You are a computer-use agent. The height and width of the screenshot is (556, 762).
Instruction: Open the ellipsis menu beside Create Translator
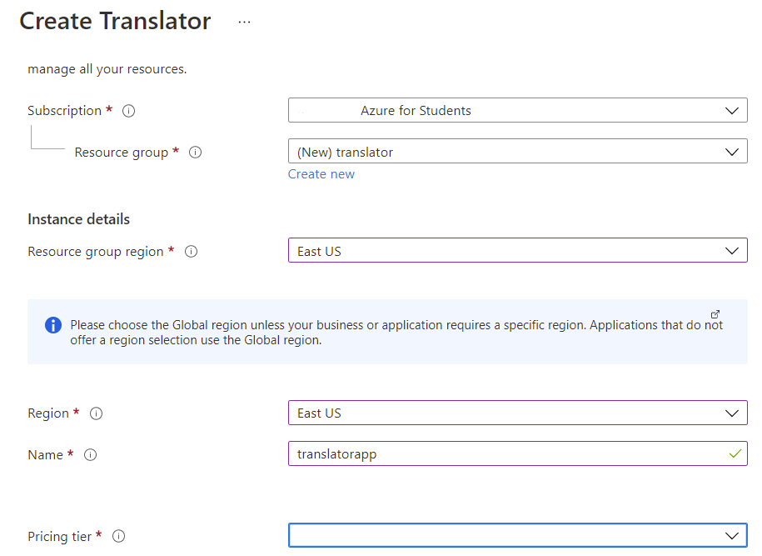tap(244, 23)
